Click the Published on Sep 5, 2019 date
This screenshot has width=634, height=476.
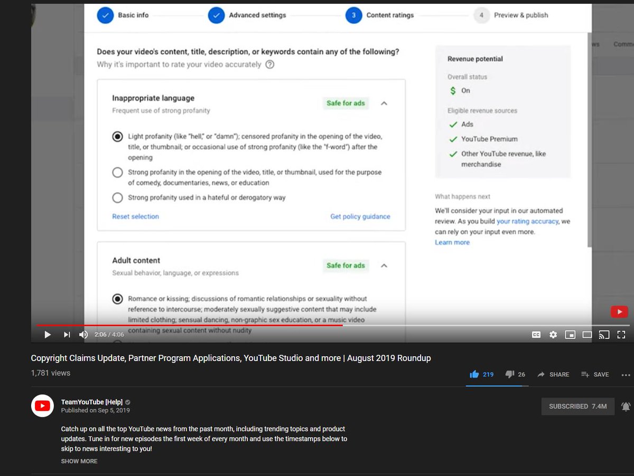(x=95, y=411)
